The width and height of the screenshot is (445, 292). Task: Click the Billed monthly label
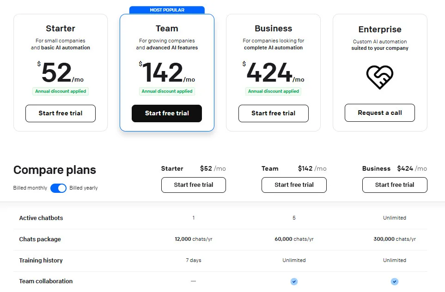click(x=29, y=188)
